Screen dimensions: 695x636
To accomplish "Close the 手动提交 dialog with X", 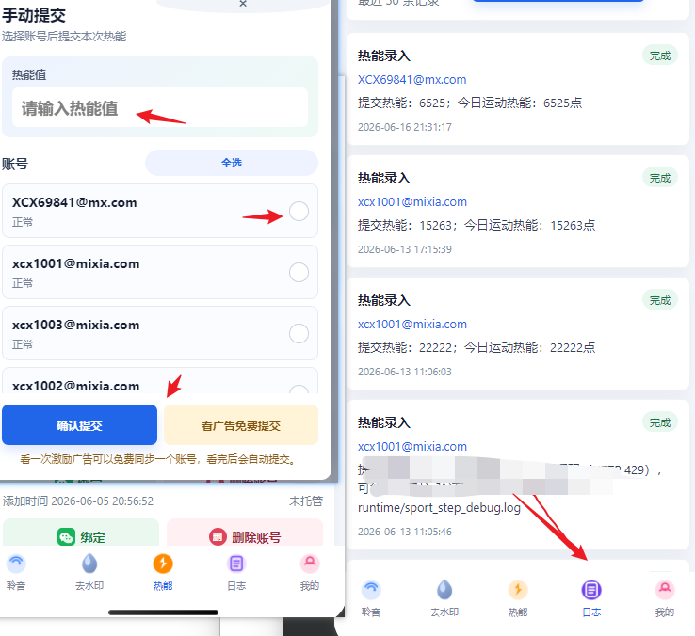I will (x=243, y=4).
